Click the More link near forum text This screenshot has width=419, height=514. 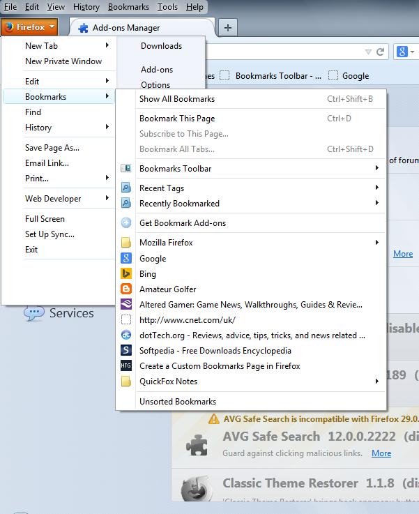pyautogui.click(x=403, y=254)
